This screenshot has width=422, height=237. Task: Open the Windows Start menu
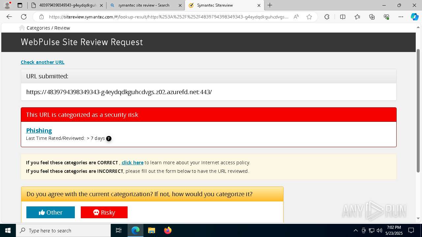click(8, 230)
